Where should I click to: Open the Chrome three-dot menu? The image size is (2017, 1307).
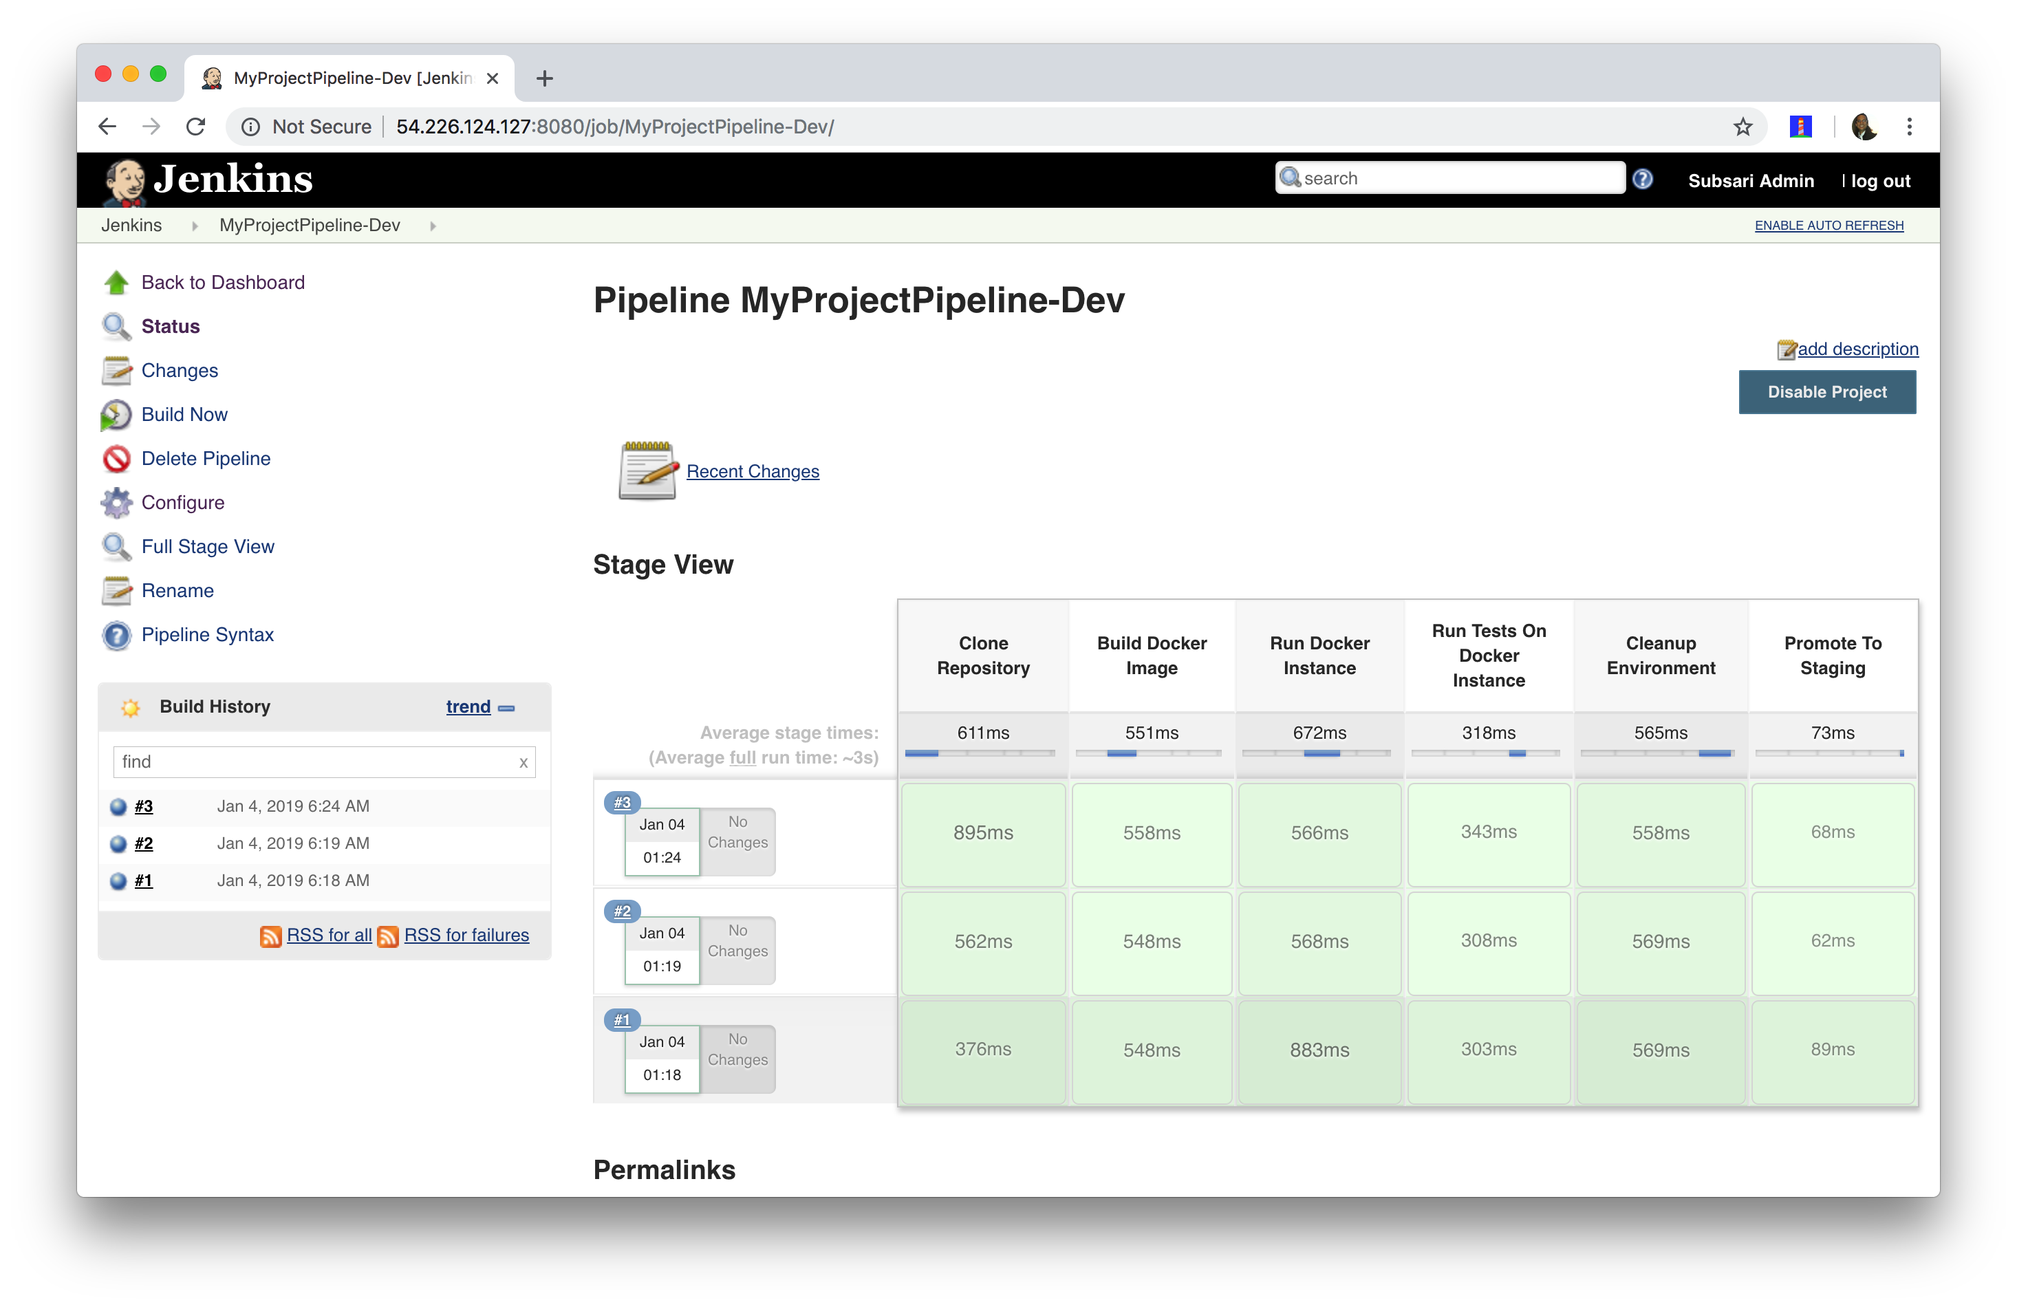(1908, 127)
